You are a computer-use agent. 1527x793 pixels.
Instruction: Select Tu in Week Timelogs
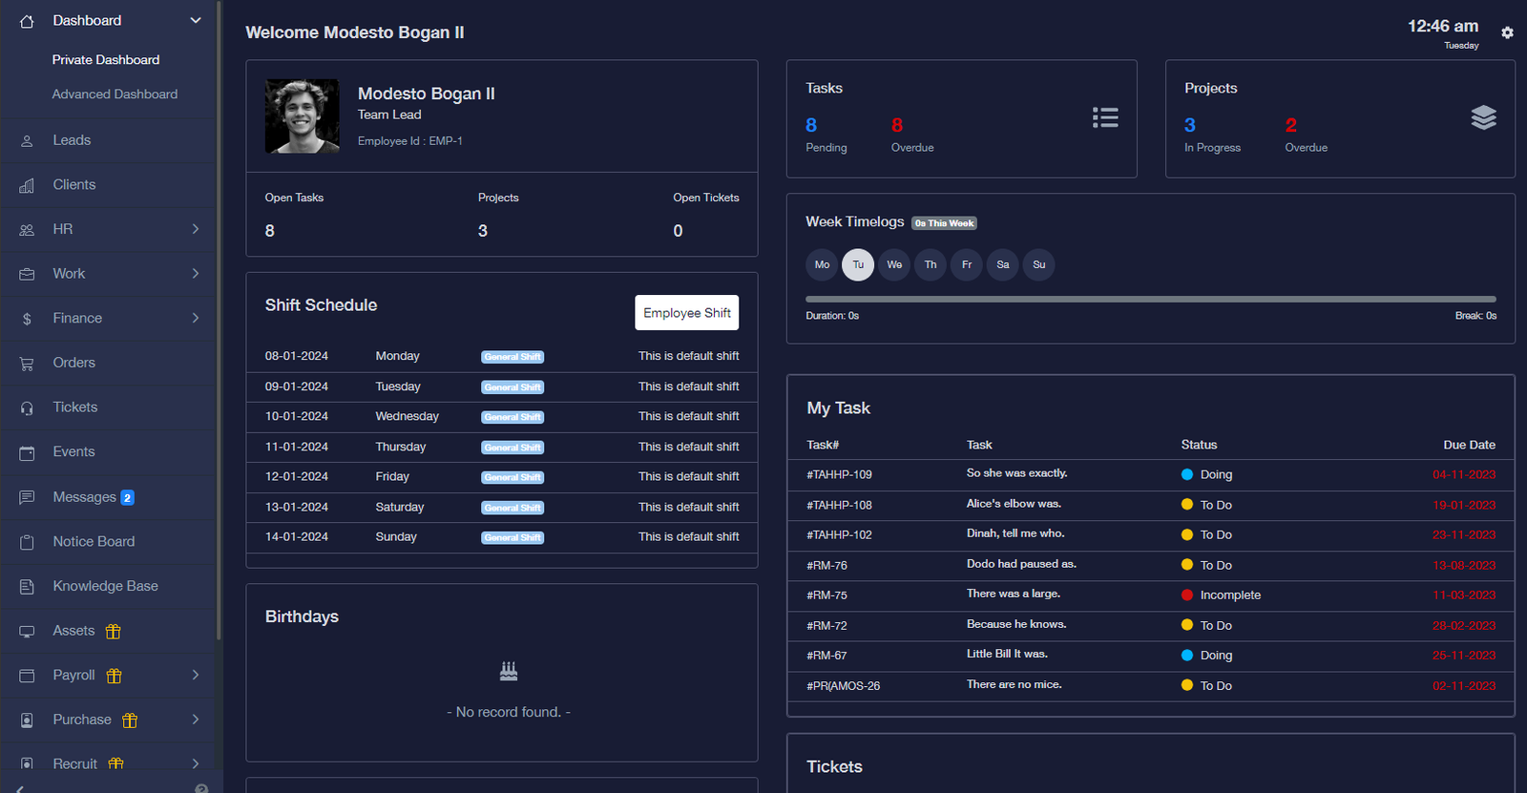[x=858, y=264]
